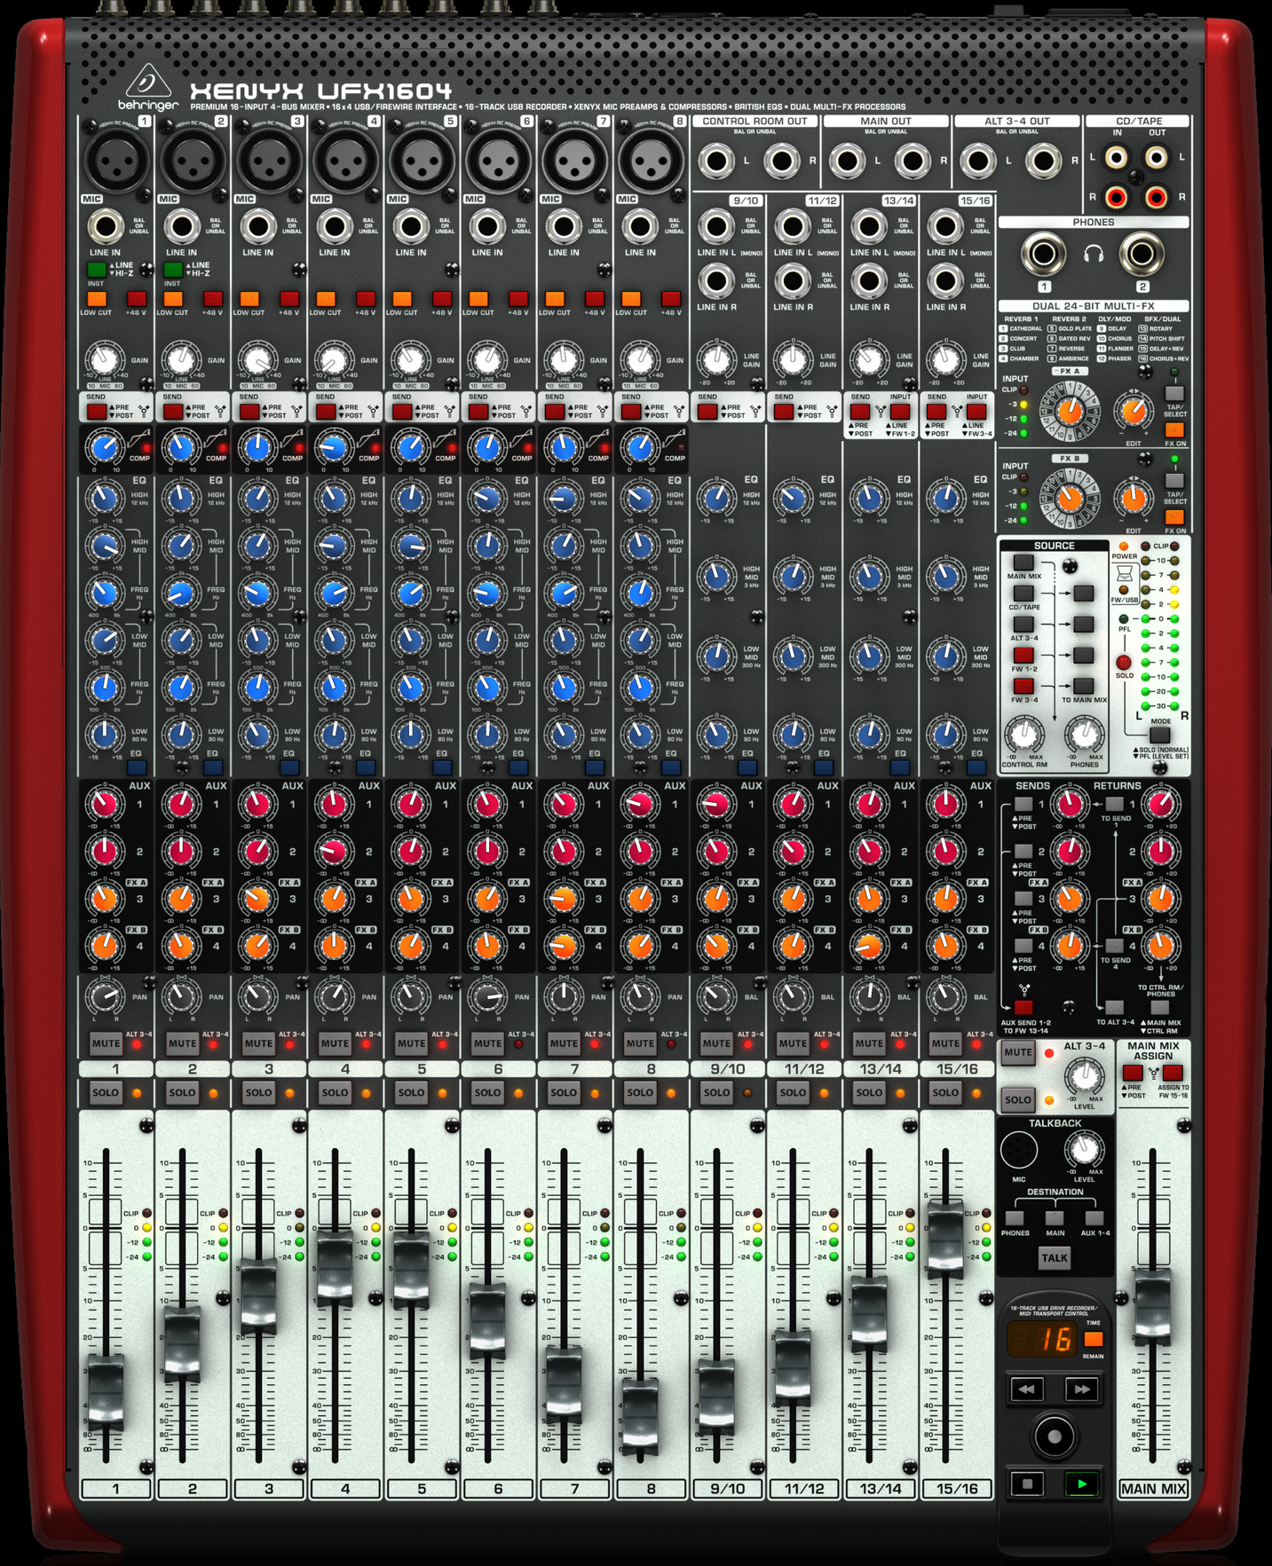Click the CONTROL RM level knob
The image size is (1272, 1566).
(1023, 736)
